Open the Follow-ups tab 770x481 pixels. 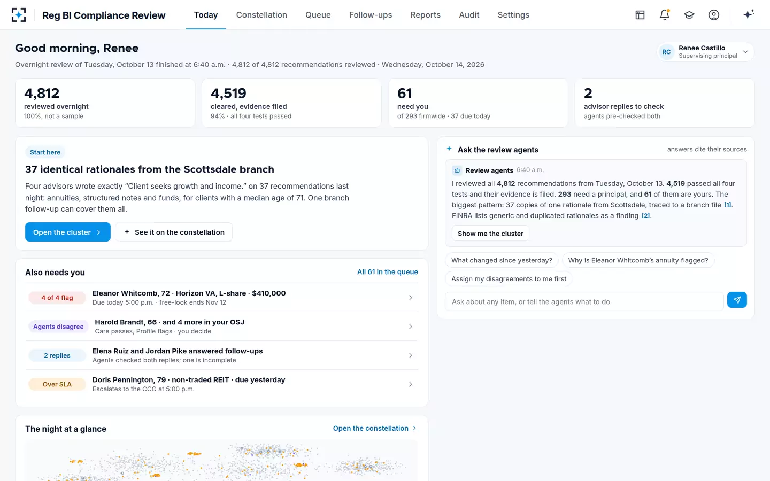[x=371, y=15]
